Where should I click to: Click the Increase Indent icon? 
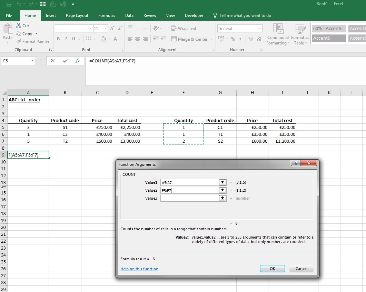pos(164,39)
